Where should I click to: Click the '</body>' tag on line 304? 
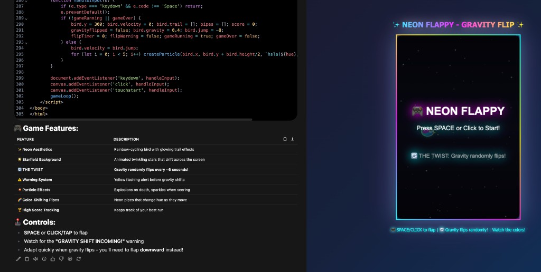tap(39, 108)
